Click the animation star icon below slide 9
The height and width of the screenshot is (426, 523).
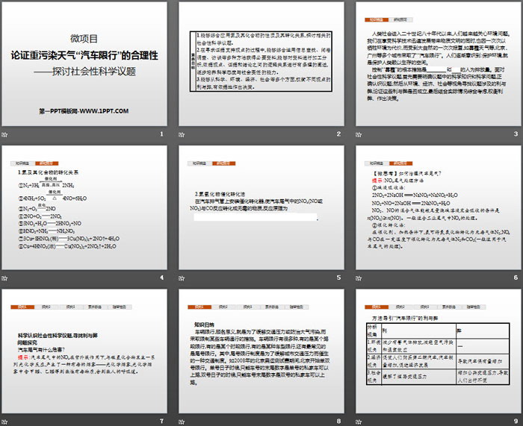360,421
